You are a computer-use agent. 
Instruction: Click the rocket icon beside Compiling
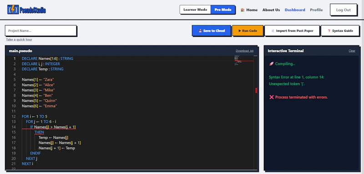click(271, 64)
